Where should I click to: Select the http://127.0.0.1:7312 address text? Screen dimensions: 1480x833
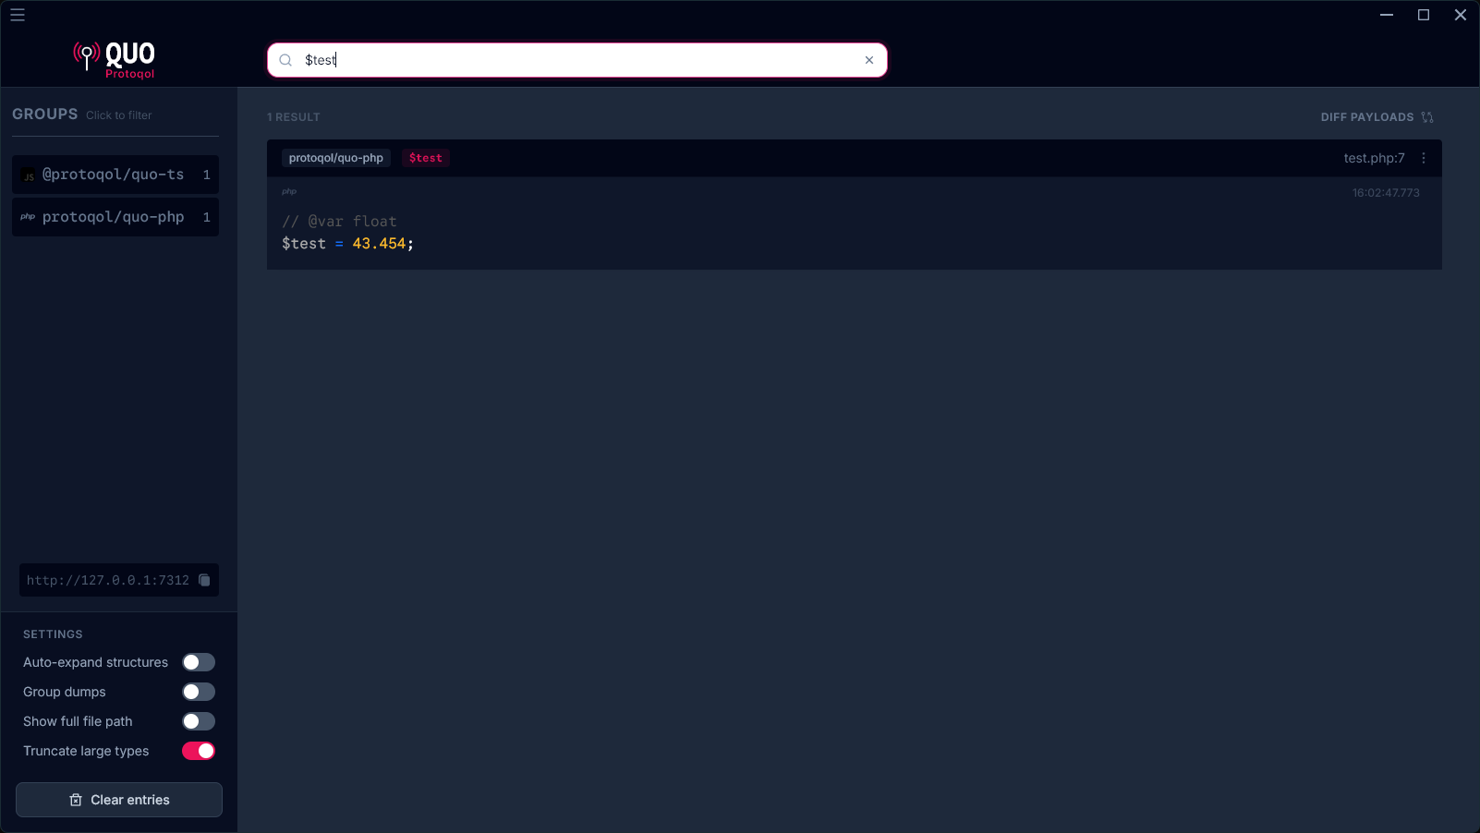pos(108,580)
